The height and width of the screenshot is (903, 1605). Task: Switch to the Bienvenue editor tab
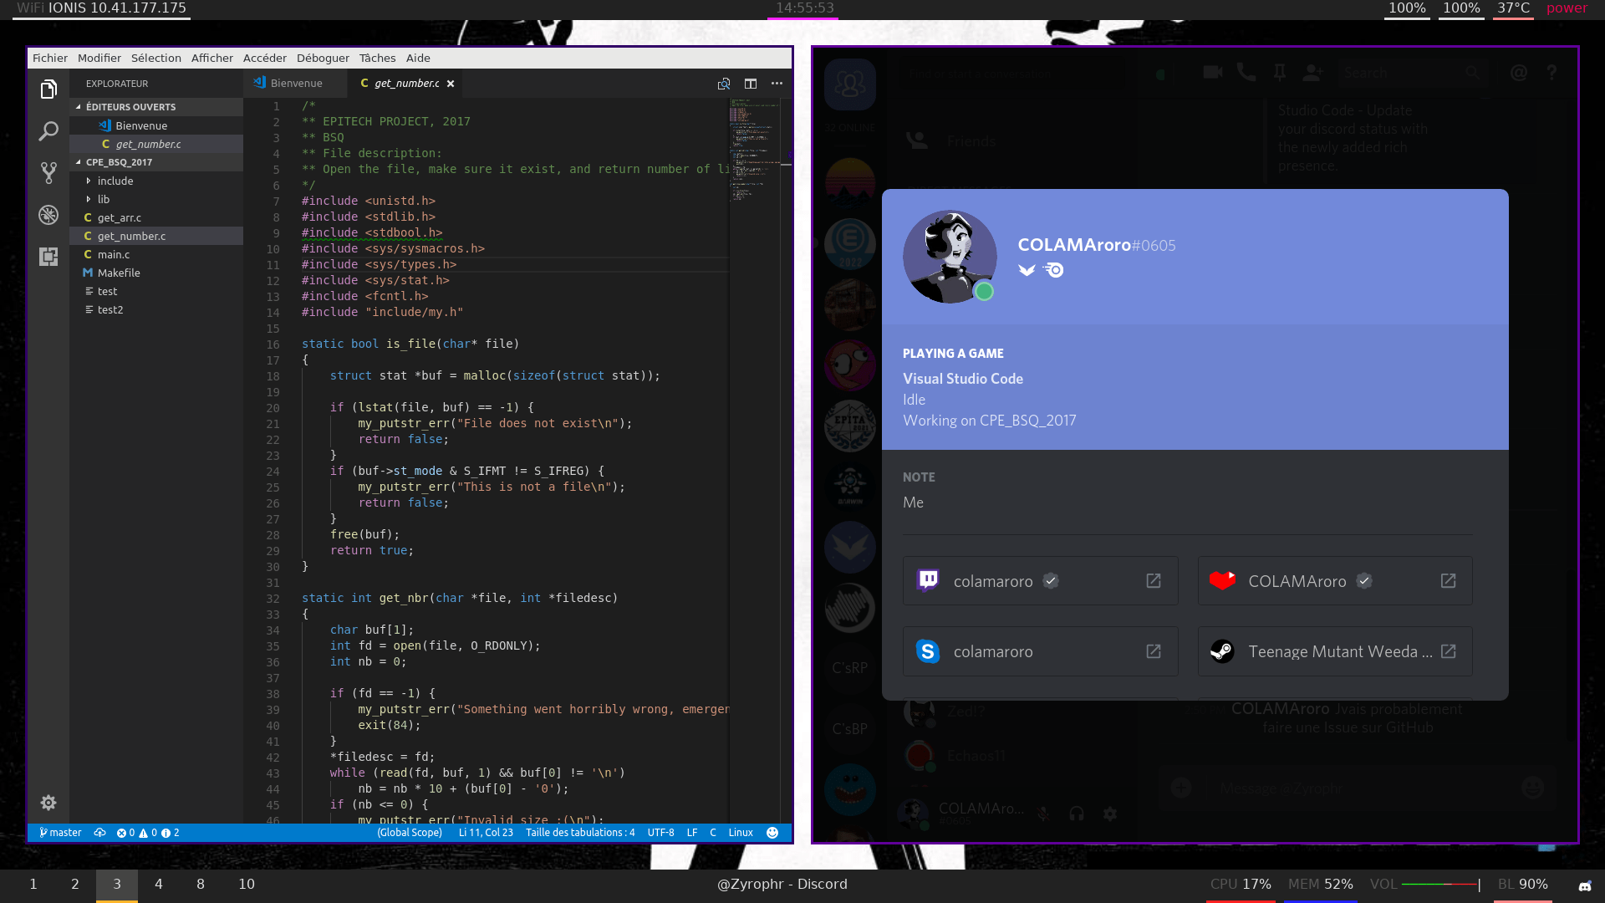click(295, 84)
